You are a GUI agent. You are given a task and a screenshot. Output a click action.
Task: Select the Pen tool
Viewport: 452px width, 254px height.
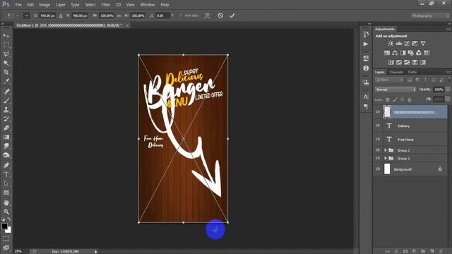pos(6,165)
